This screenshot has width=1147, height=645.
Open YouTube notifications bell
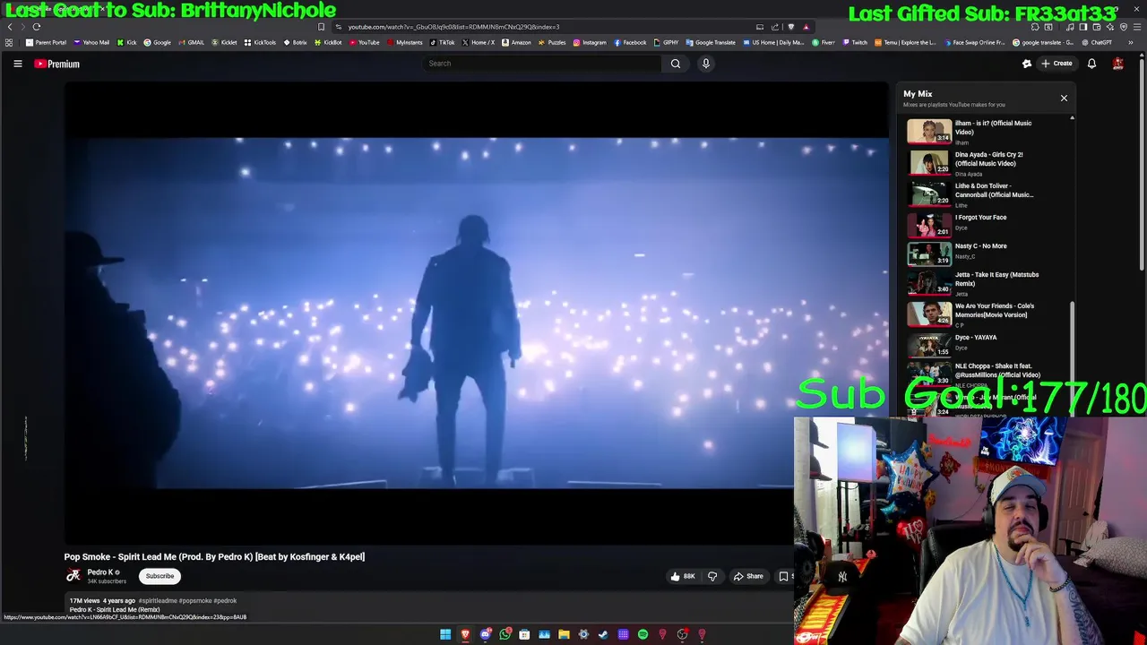[x=1091, y=64]
